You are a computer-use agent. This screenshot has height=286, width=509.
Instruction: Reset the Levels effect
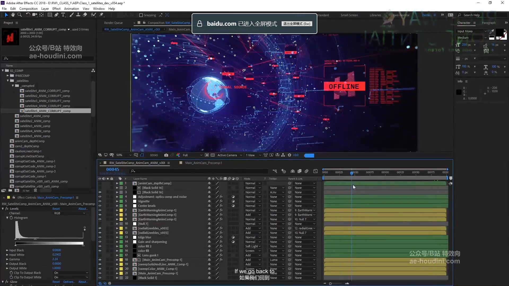[56, 209]
